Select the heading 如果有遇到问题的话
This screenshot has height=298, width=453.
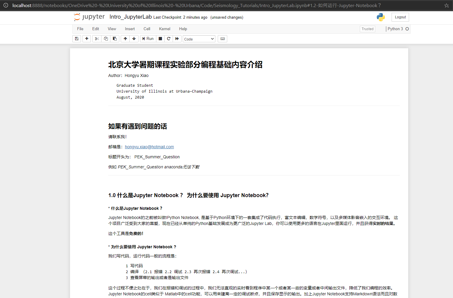138,126
